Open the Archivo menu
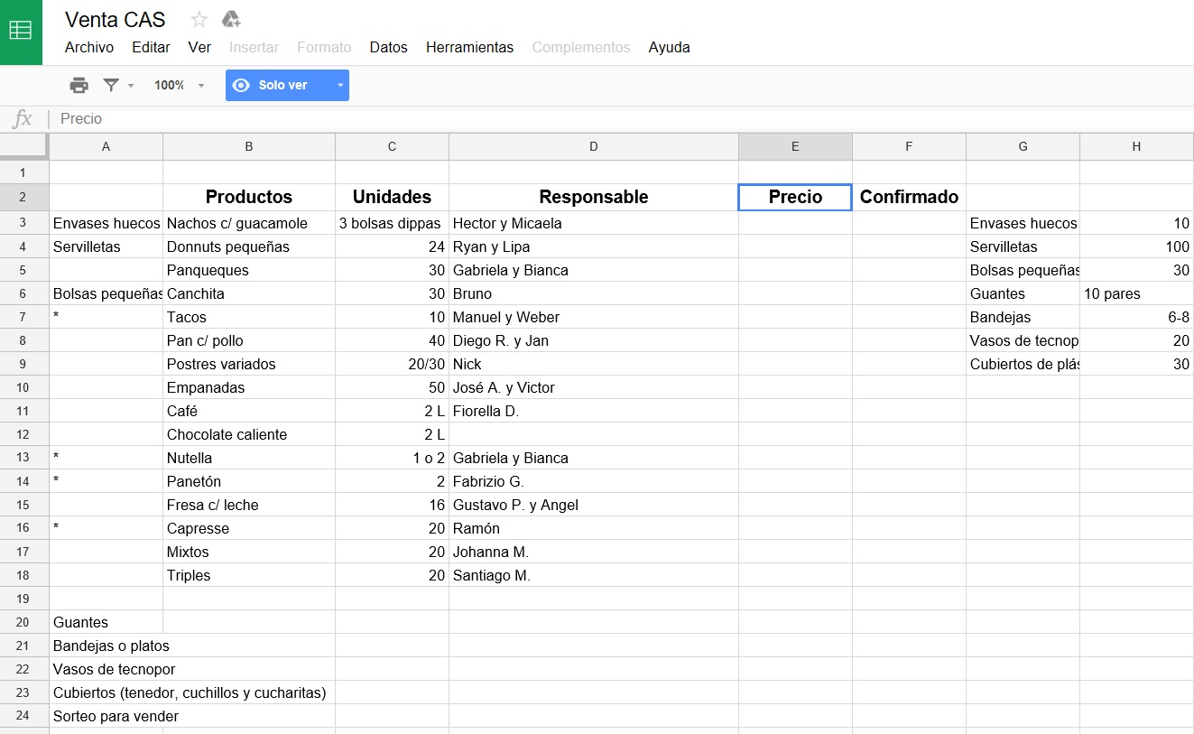Image resolution: width=1194 pixels, height=734 pixels. coord(89,48)
